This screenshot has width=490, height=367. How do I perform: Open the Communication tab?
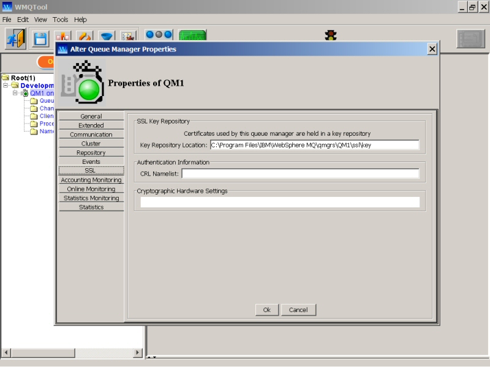pos(91,134)
